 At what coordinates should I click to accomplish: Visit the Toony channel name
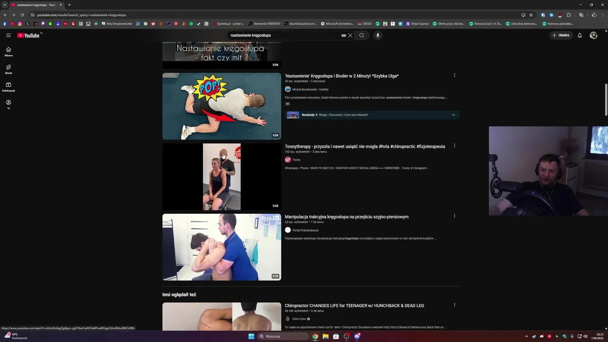296,160
